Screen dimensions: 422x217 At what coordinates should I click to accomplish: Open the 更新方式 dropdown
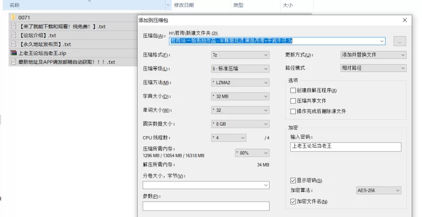[373, 55]
